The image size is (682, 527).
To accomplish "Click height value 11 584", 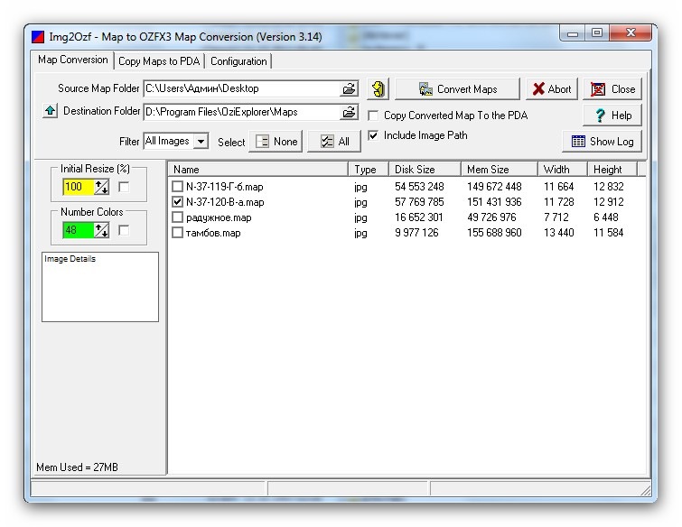I will tap(608, 233).
